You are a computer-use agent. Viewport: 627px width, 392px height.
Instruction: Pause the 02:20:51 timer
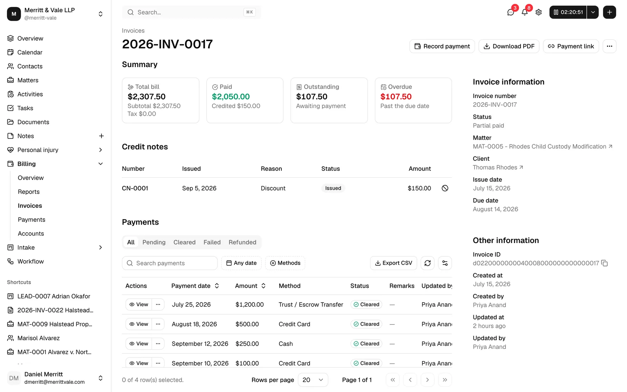(x=568, y=12)
